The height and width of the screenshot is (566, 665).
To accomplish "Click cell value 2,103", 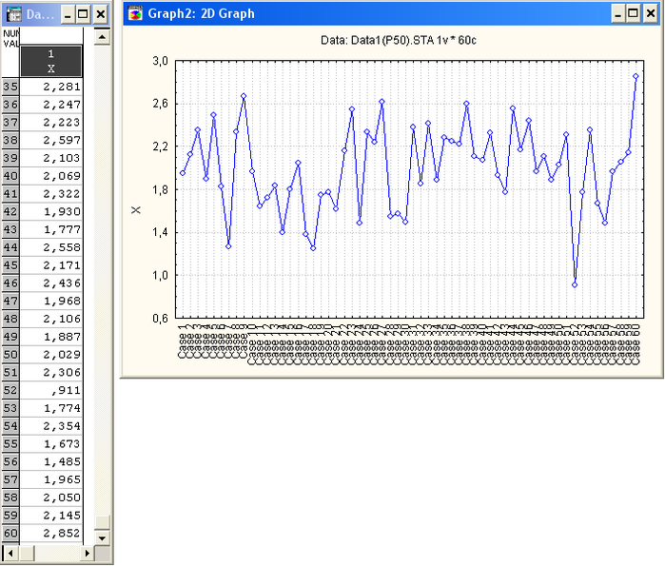I will (x=50, y=158).
